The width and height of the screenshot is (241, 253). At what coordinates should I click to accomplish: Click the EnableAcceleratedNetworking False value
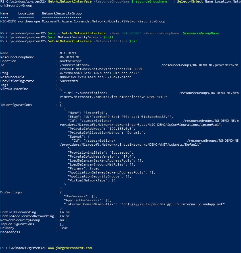coord(65,216)
